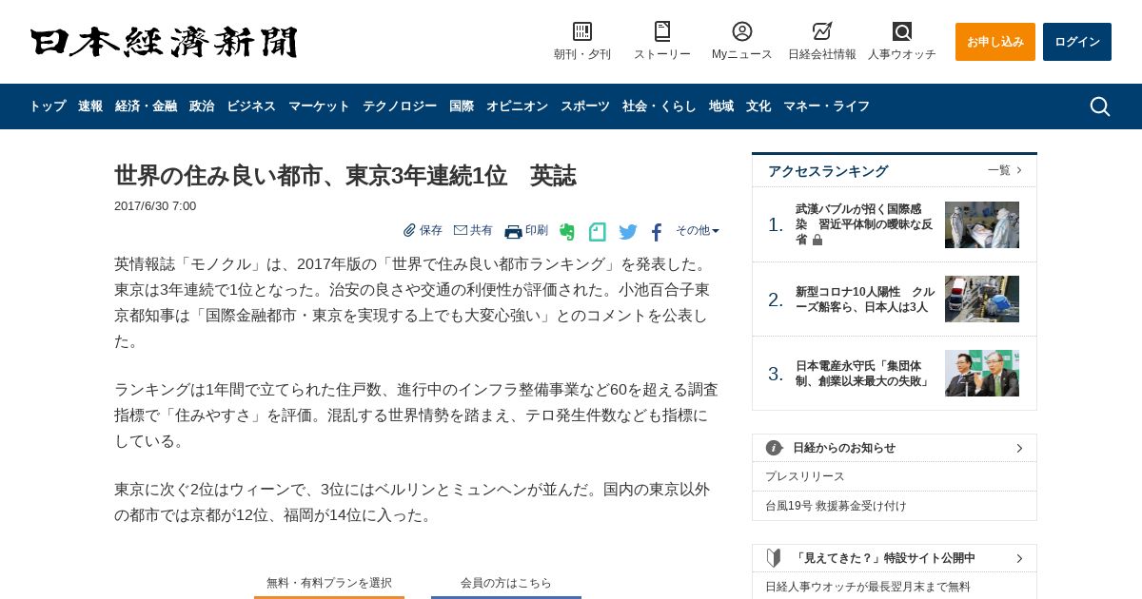This screenshot has width=1142, height=599.
Task: Click the teal note share icon
Action: click(598, 232)
